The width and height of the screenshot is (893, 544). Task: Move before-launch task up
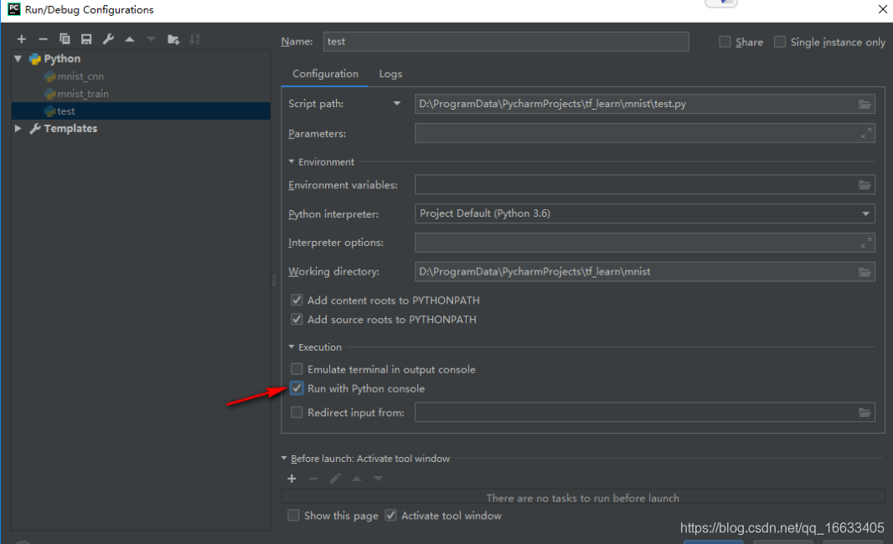357,479
